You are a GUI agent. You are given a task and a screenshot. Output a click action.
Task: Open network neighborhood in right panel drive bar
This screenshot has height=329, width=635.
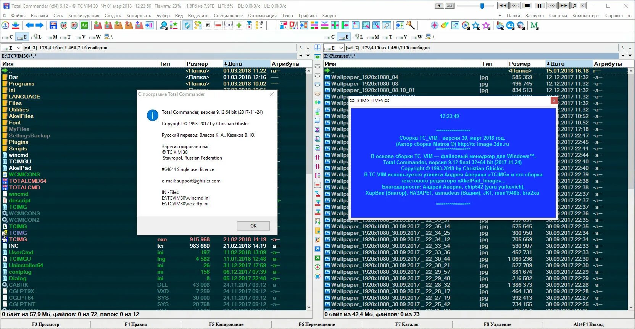coord(430,37)
